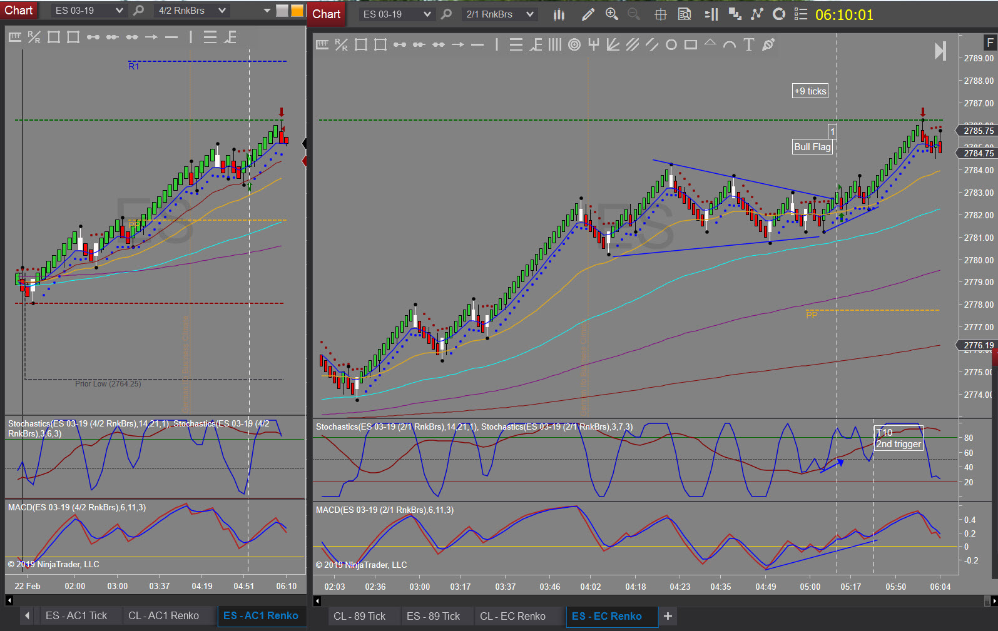Switch to the ES - 89 Tick tab
The image size is (998, 631).
[433, 617]
